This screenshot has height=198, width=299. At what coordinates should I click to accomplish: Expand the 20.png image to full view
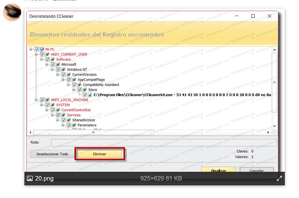pos(279,179)
